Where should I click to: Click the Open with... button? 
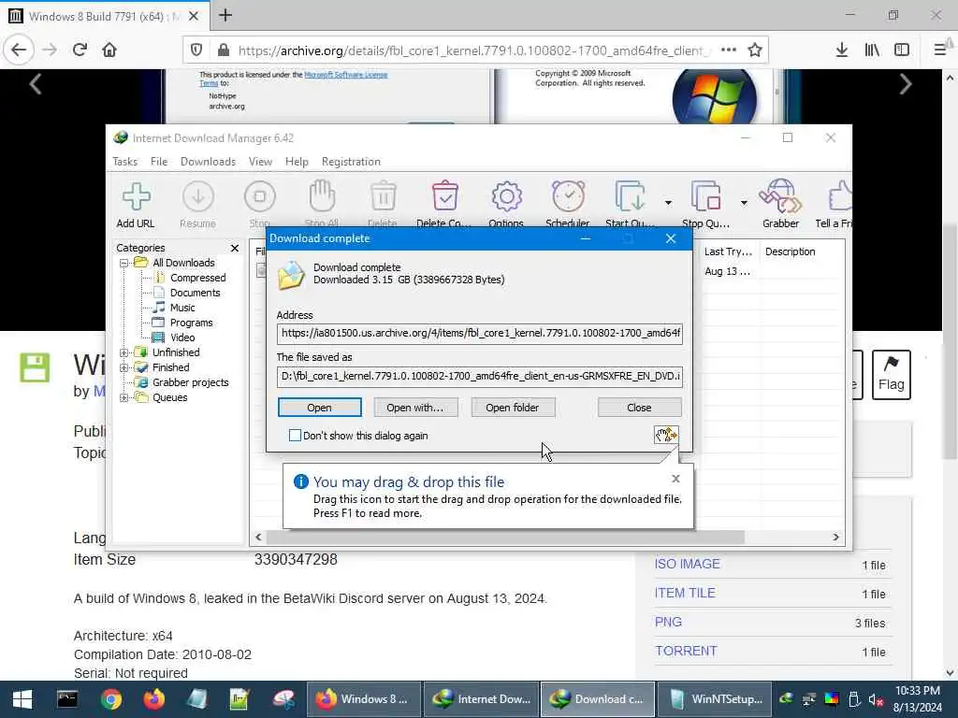point(415,408)
